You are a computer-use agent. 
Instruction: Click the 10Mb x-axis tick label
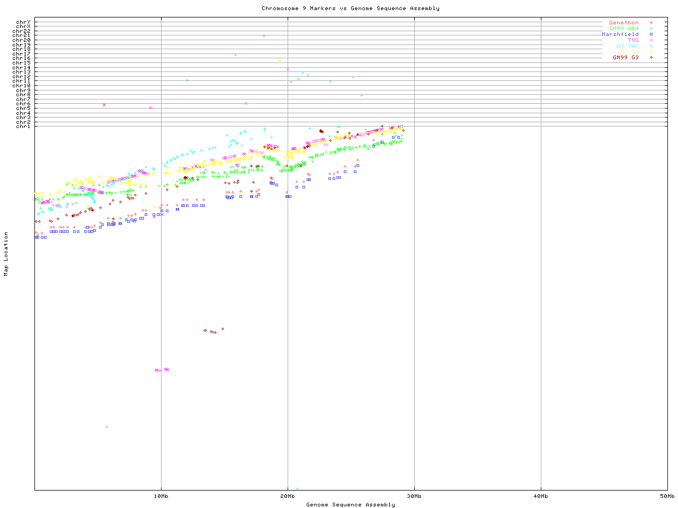[161, 496]
